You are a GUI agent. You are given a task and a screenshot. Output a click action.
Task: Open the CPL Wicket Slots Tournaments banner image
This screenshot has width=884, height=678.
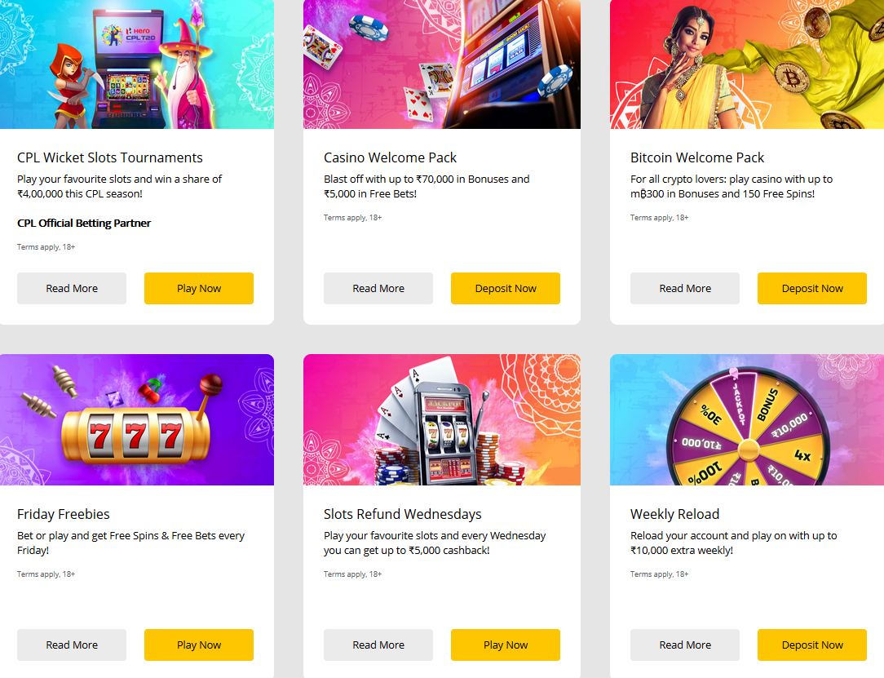(137, 64)
